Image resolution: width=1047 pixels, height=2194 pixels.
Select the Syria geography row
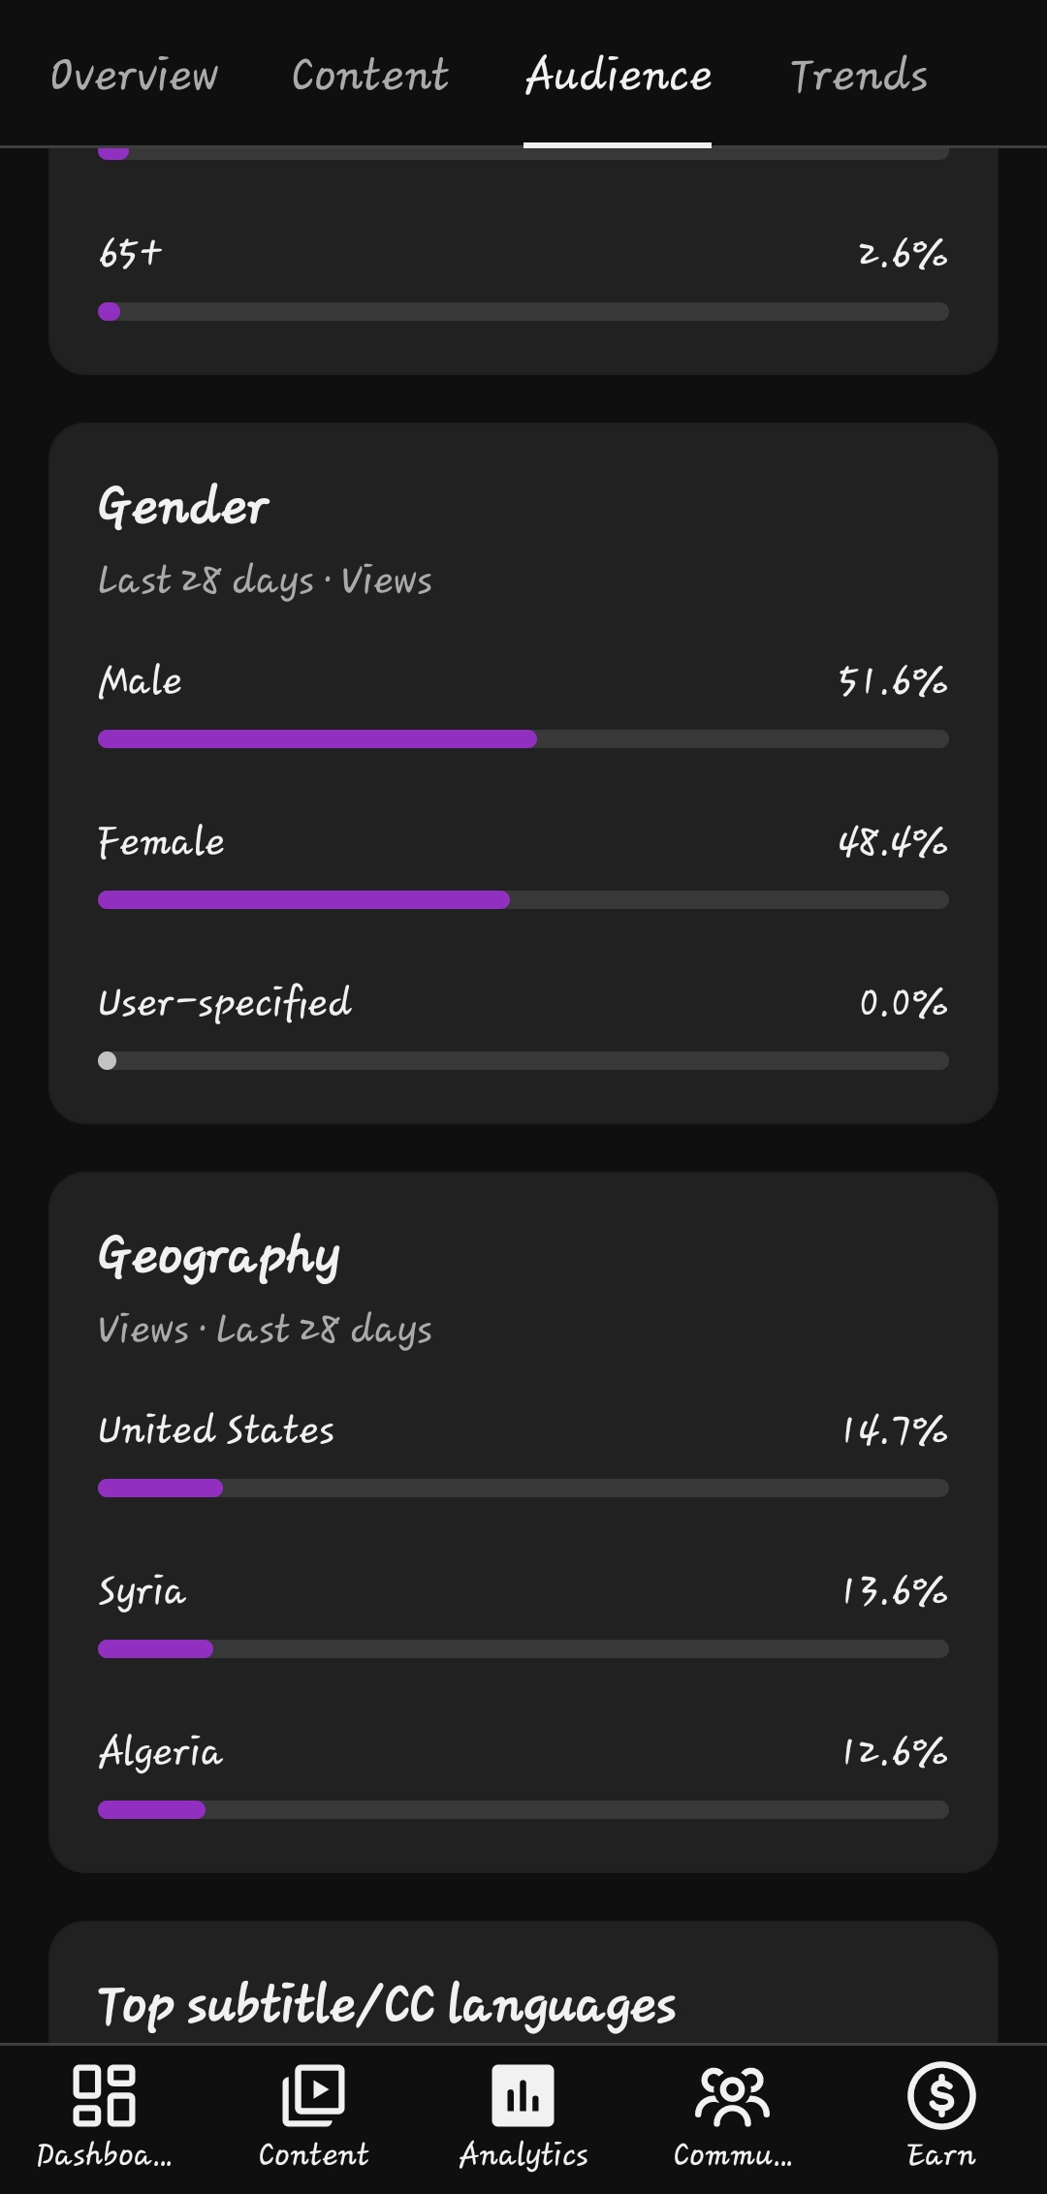click(523, 1614)
